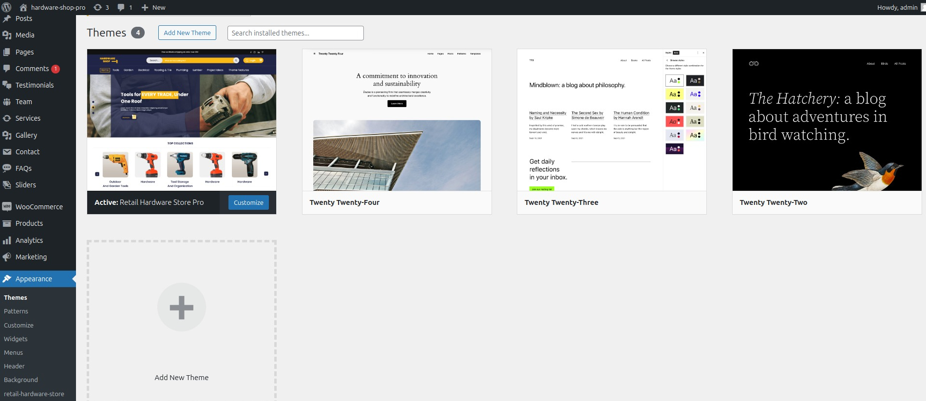926x401 pixels.
Task: Open the Widgets submenu item
Action: (16, 339)
